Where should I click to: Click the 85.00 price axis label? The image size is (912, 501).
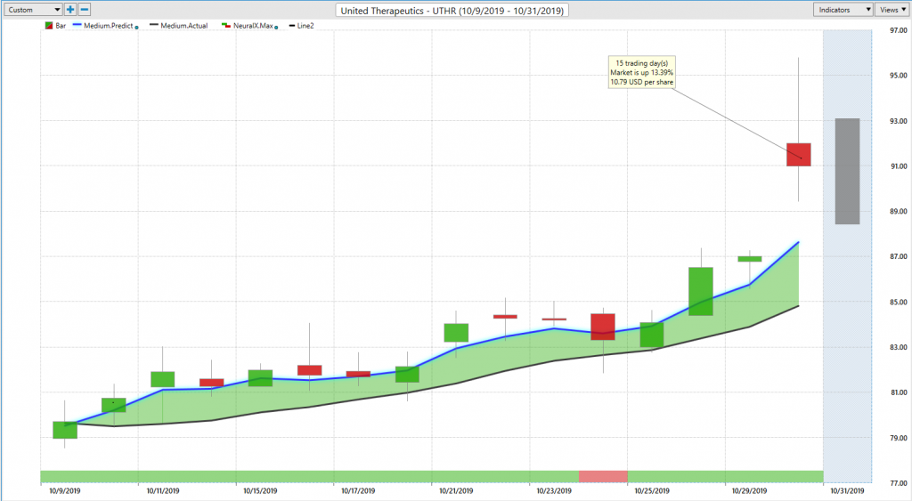coord(899,302)
